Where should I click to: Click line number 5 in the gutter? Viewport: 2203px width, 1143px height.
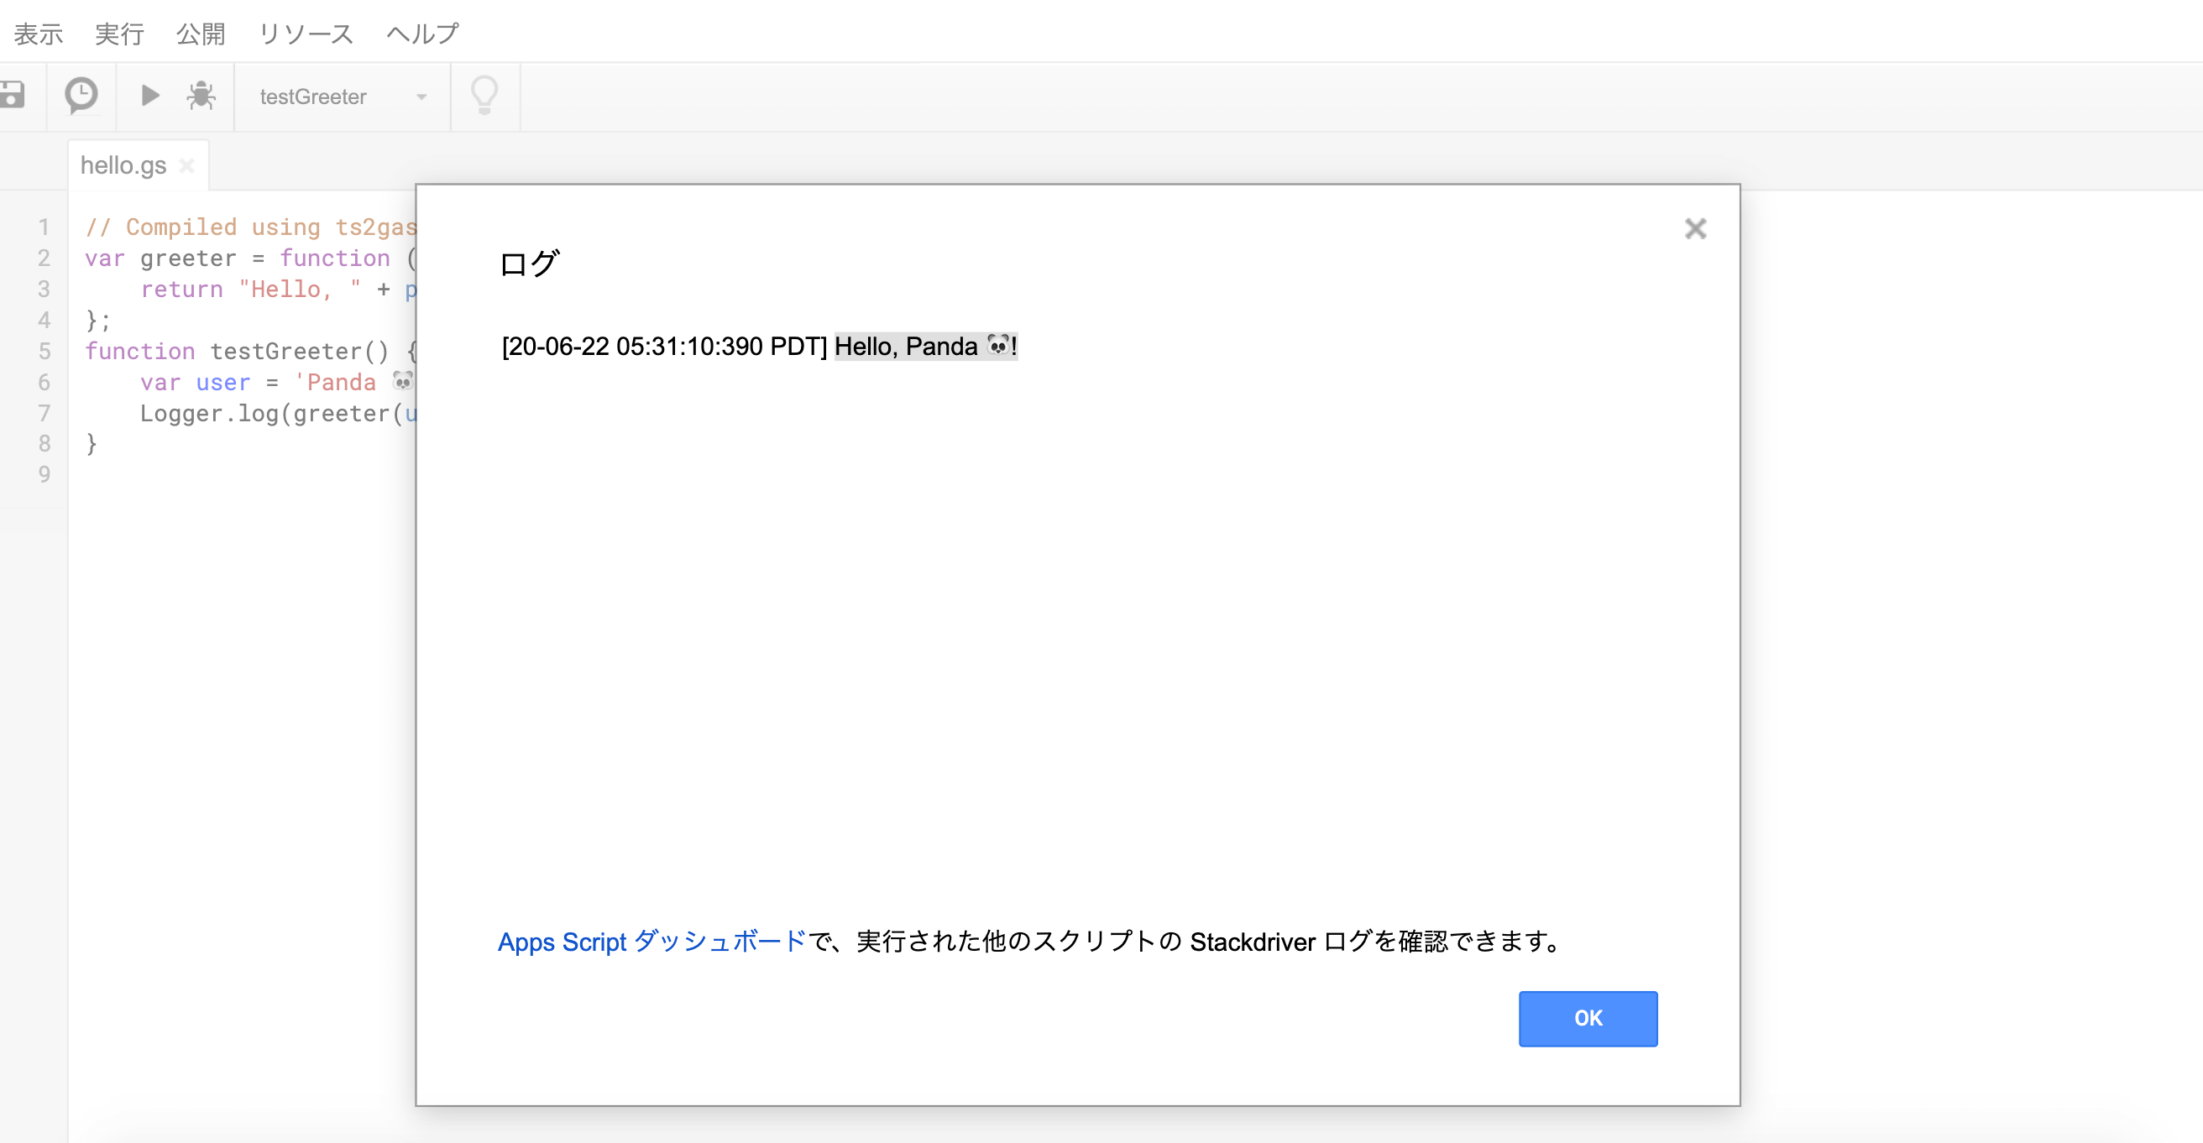coord(44,352)
